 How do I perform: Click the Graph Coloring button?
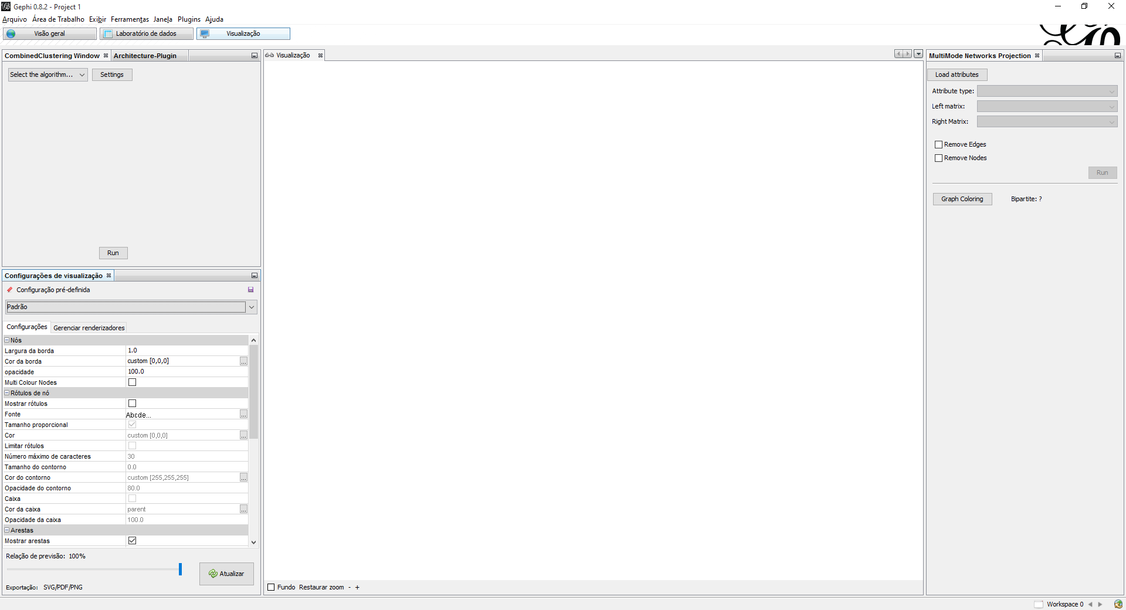point(962,199)
